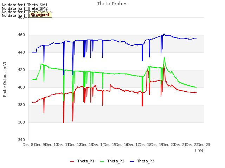This screenshot has width=225, height=168.
Task: Click the 400 y-axis tick label
Action: (21, 87)
